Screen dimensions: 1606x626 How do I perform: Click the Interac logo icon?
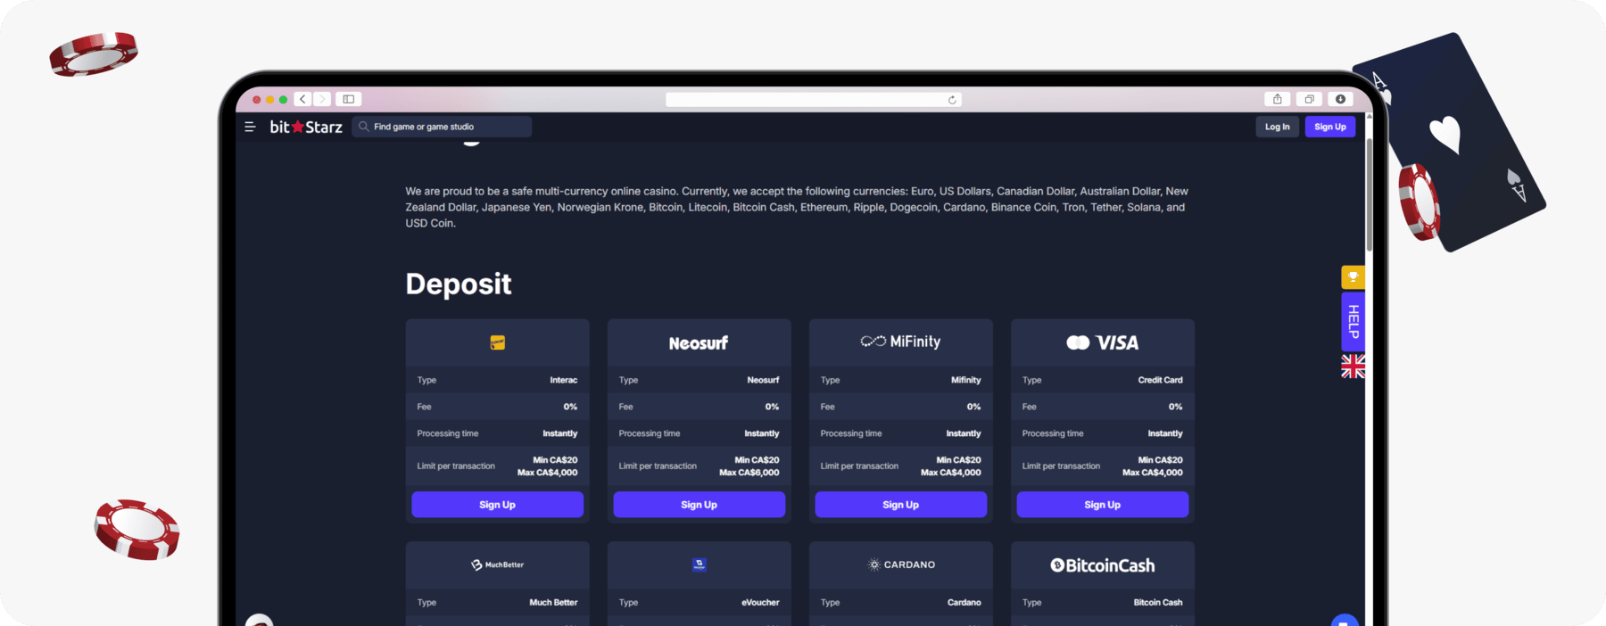pyautogui.click(x=498, y=342)
